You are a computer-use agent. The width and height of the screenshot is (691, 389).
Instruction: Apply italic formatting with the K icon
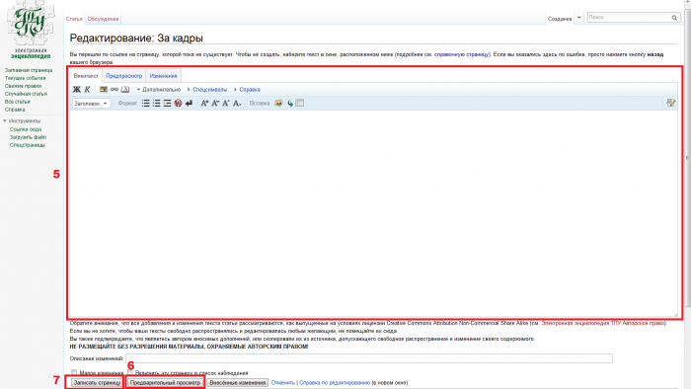(87, 90)
